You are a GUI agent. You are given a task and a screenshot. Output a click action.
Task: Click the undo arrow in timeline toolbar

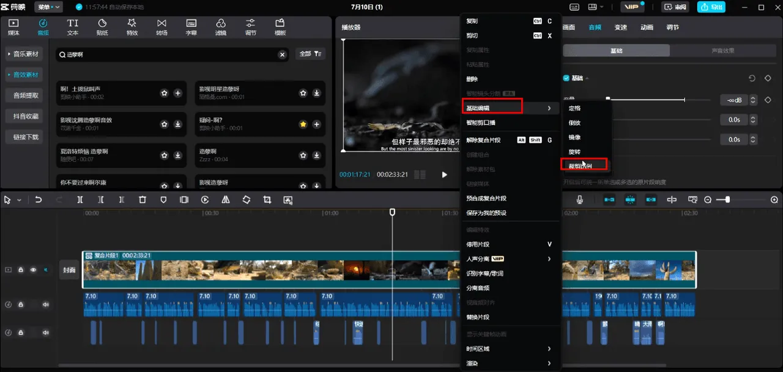click(39, 200)
